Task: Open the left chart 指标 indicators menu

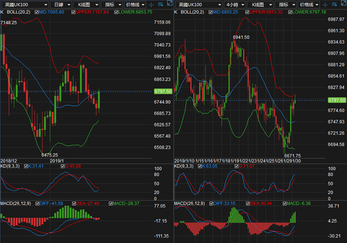Action: (112, 4)
